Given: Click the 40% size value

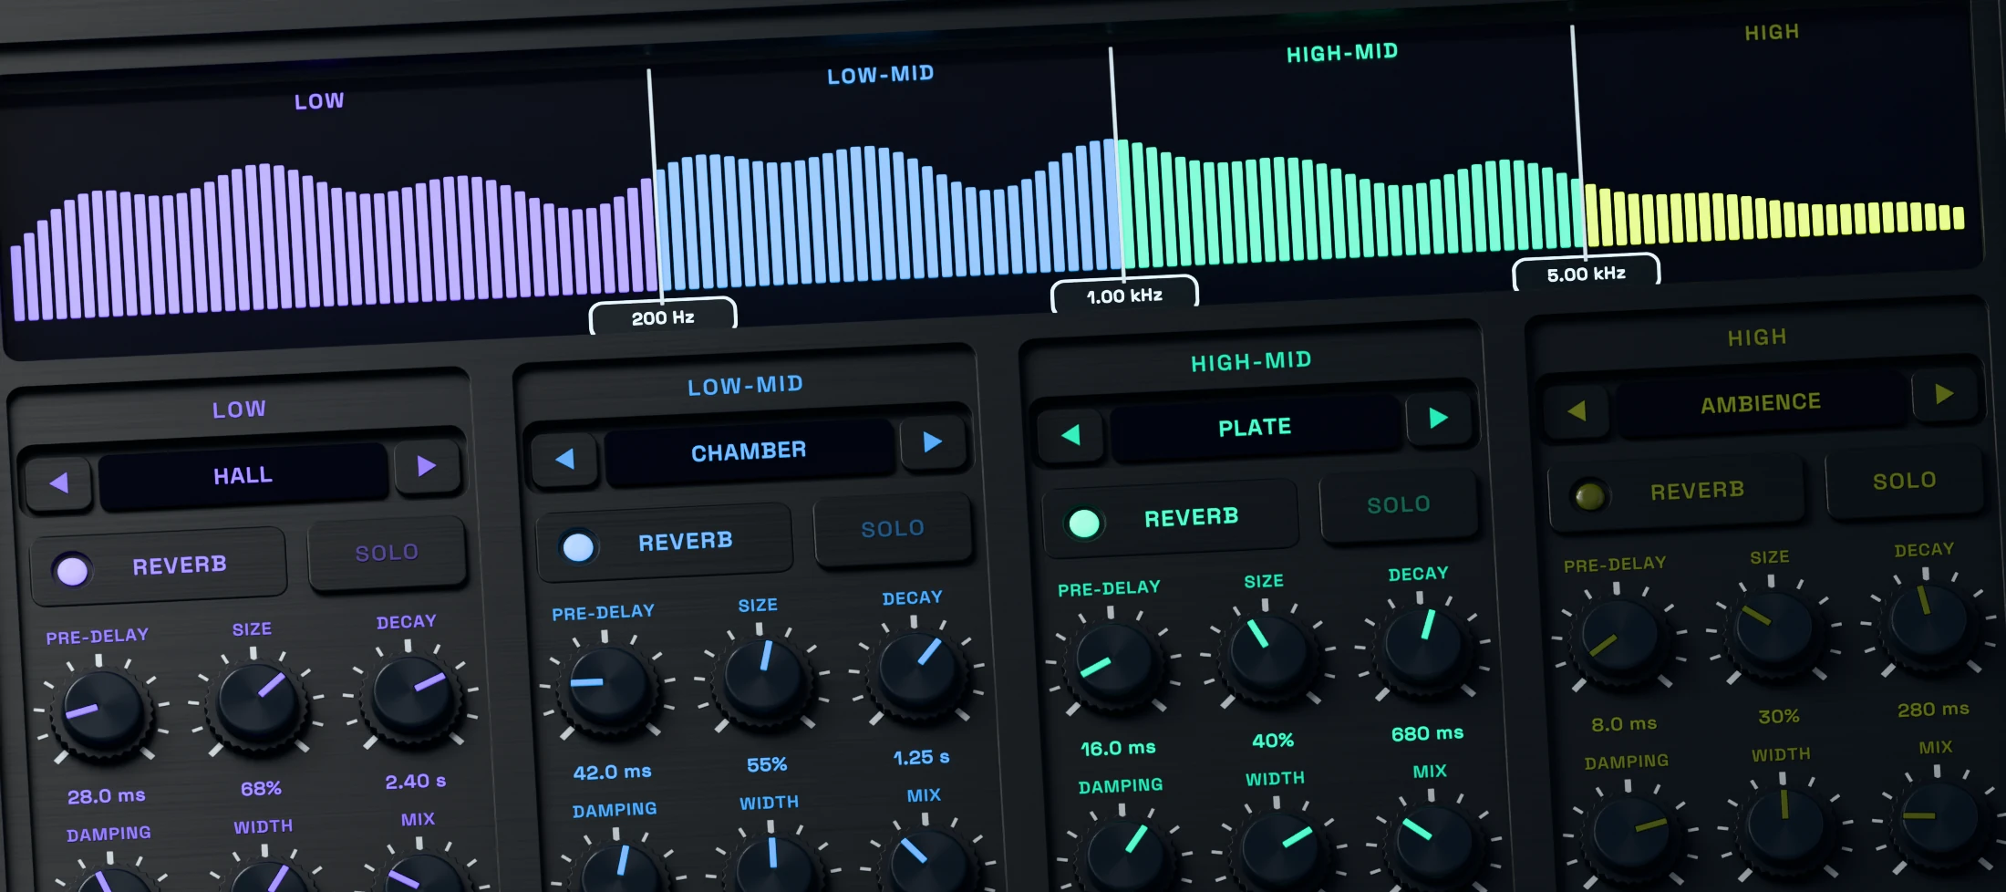Looking at the screenshot, I should pyautogui.click(x=1273, y=740).
